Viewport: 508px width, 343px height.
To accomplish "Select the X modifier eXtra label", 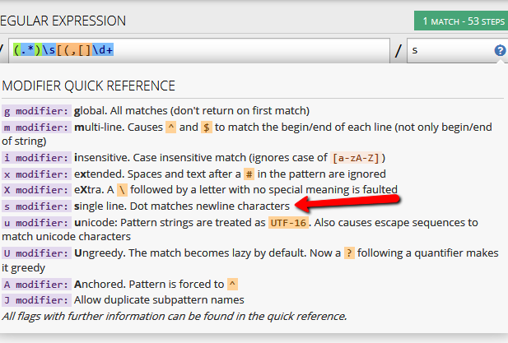I will (36, 190).
